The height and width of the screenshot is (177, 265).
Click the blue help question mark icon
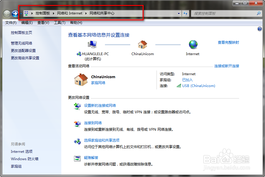[260, 29]
